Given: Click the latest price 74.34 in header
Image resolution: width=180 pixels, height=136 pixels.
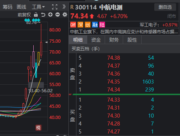Looking at the screenshot, I should click(x=79, y=16).
